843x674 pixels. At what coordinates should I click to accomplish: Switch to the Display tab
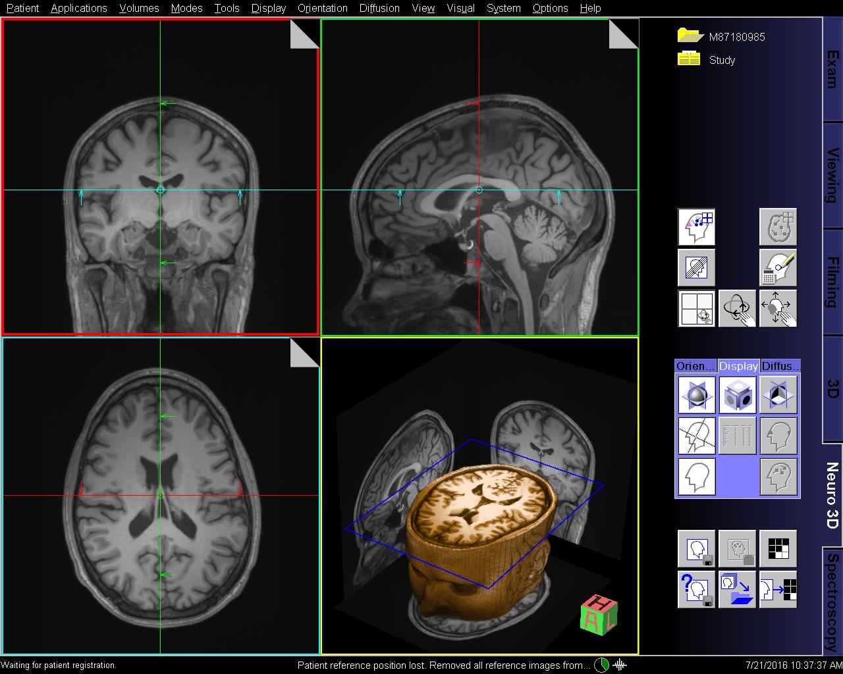click(x=738, y=366)
